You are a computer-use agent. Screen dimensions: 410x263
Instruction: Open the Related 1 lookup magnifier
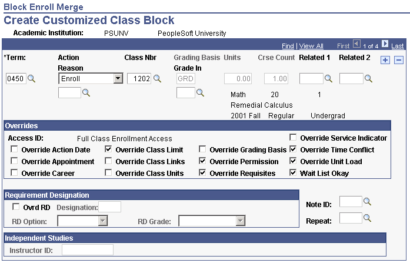pyautogui.click(x=328, y=78)
